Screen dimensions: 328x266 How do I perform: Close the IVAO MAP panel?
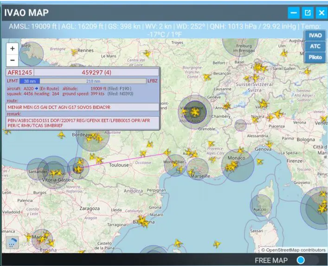point(322,13)
